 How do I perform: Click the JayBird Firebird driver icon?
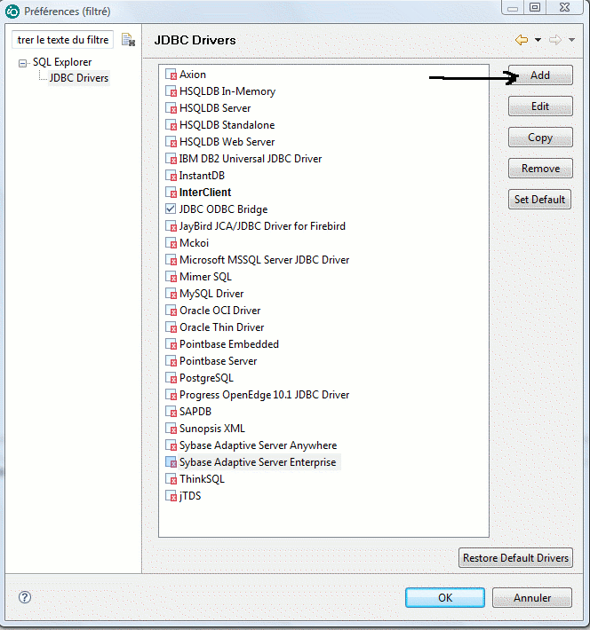pos(171,226)
